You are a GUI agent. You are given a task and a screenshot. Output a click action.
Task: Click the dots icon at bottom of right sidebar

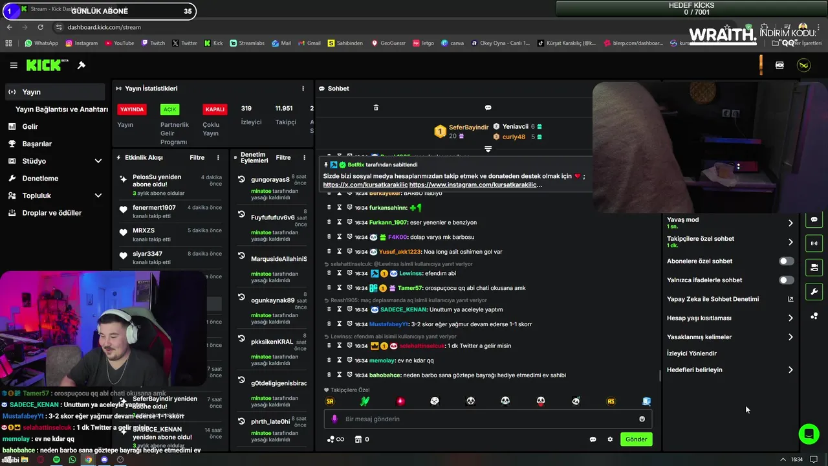(814, 316)
